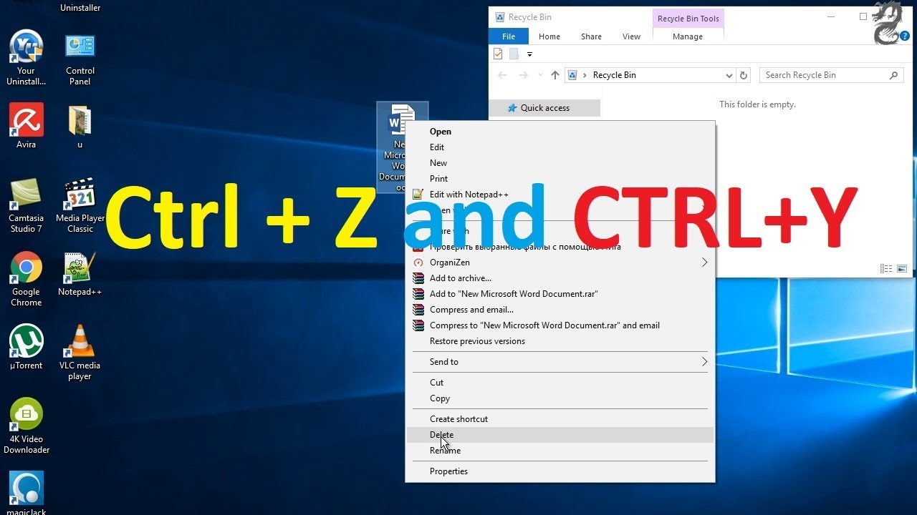Open Your Uninstaller desktop shortcut

(x=27, y=59)
